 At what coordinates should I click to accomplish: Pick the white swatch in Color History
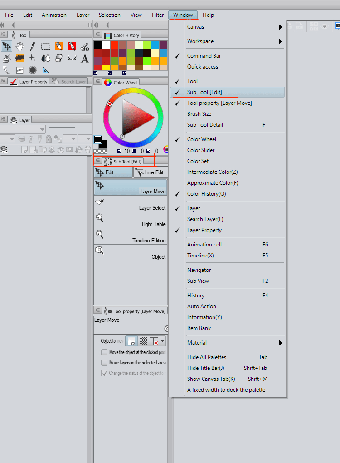[x=106, y=44]
